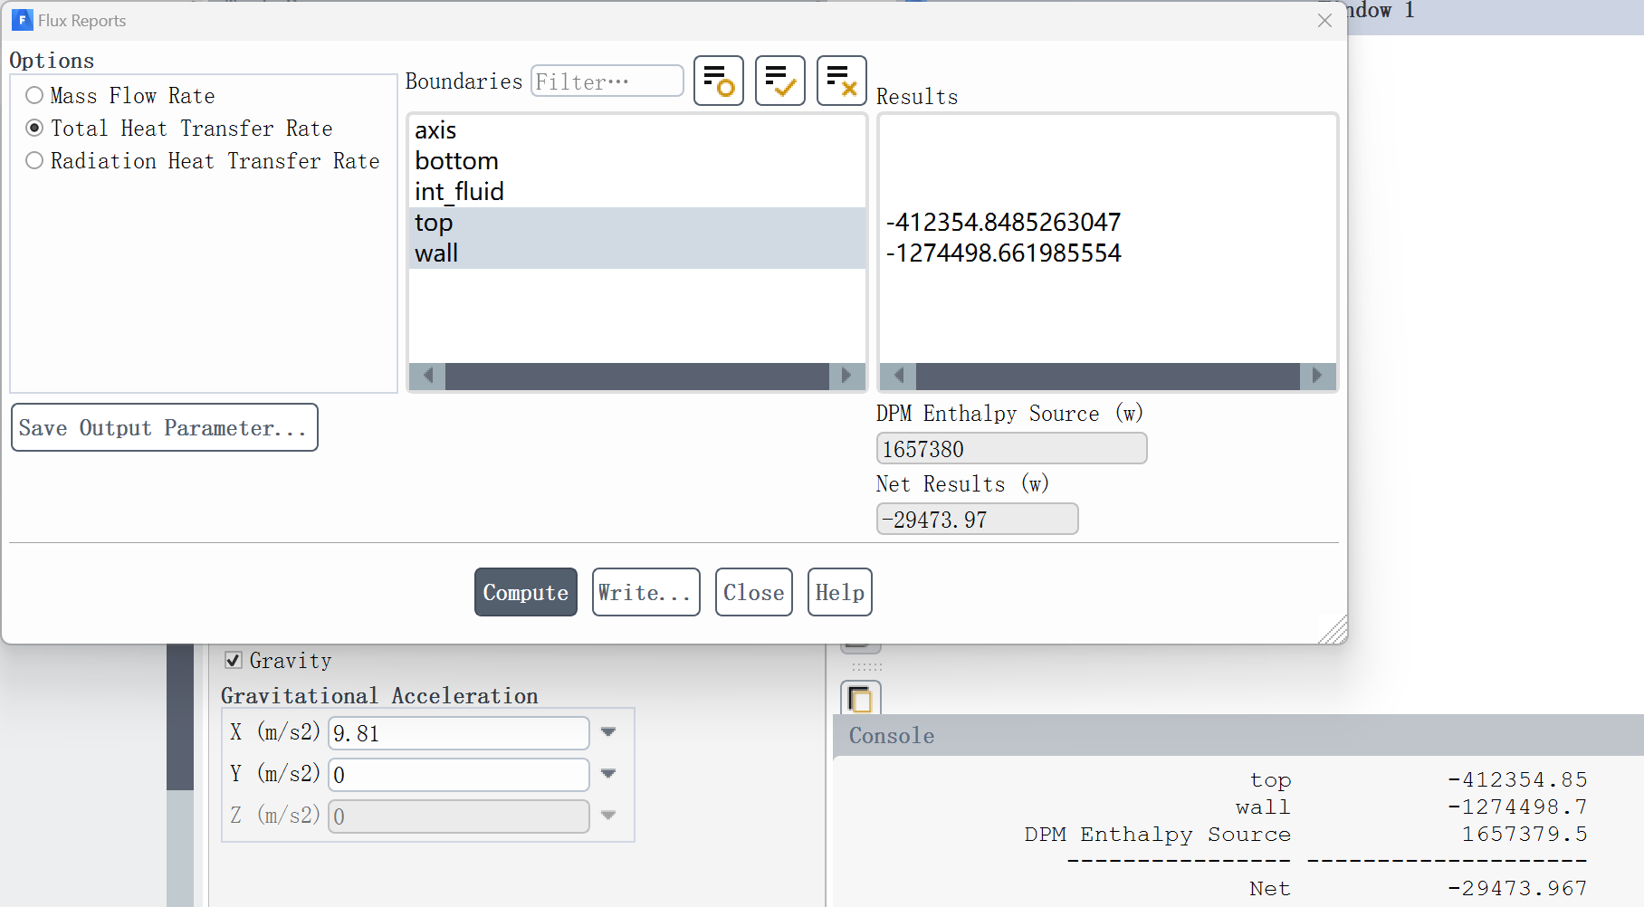The width and height of the screenshot is (1644, 907).
Task: Click the right scroll arrow under Boundaries list
Action: coord(846,376)
